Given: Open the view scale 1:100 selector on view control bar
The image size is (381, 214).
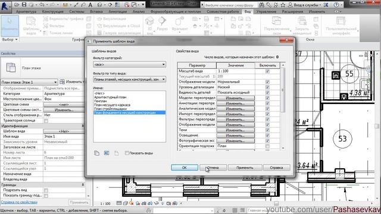Looking at the screenshot, I should (105, 203).
